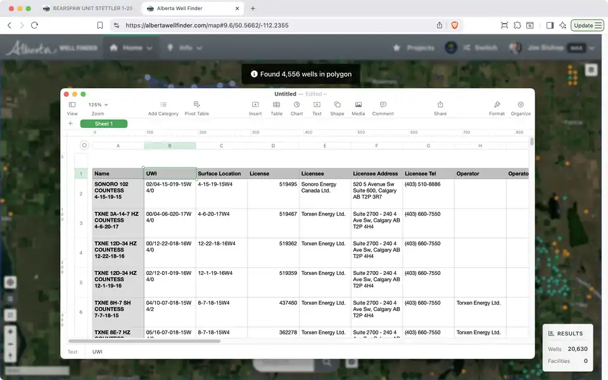This screenshot has width=608, height=380.
Task: Open the Brave Shields lion icon
Action: (x=455, y=25)
